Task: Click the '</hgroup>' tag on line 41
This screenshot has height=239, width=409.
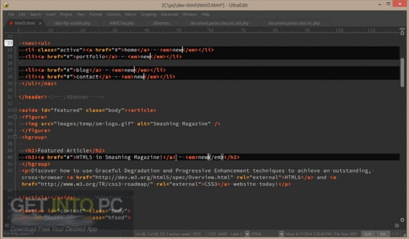Action: (x=36, y=164)
